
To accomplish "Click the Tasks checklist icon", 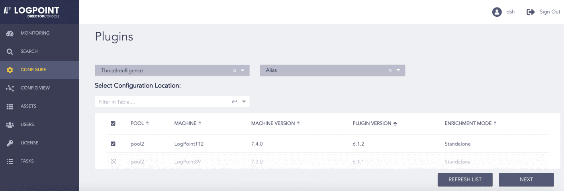I will [x=10, y=162].
